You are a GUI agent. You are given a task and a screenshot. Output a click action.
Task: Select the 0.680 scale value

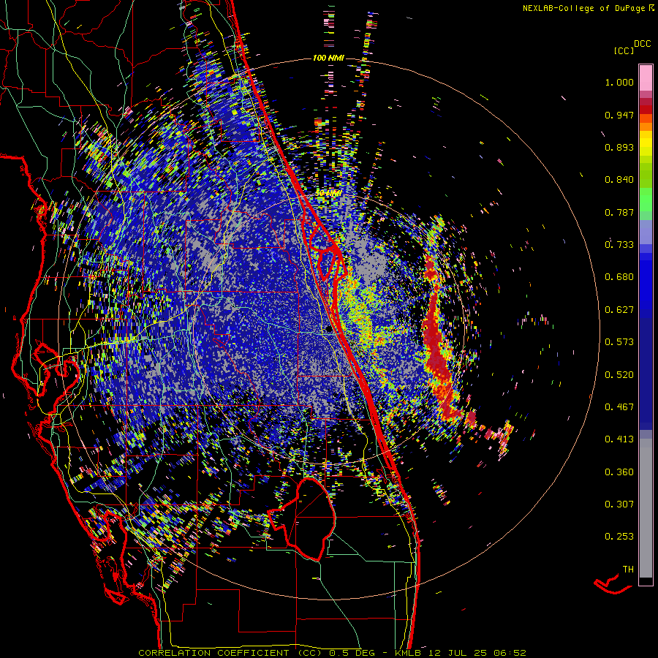619,277
